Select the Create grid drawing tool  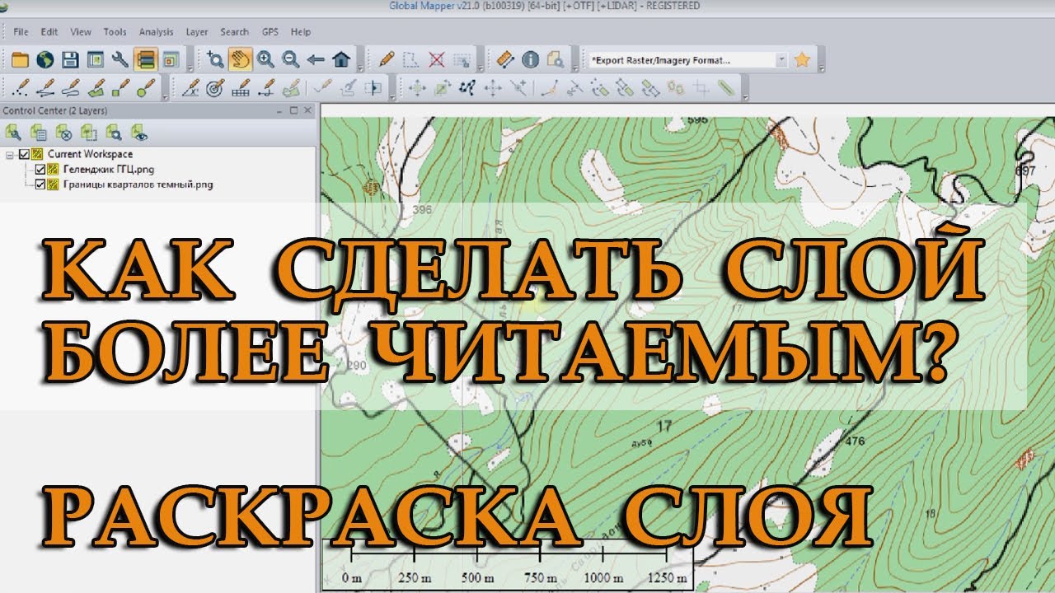tap(241, 86)
